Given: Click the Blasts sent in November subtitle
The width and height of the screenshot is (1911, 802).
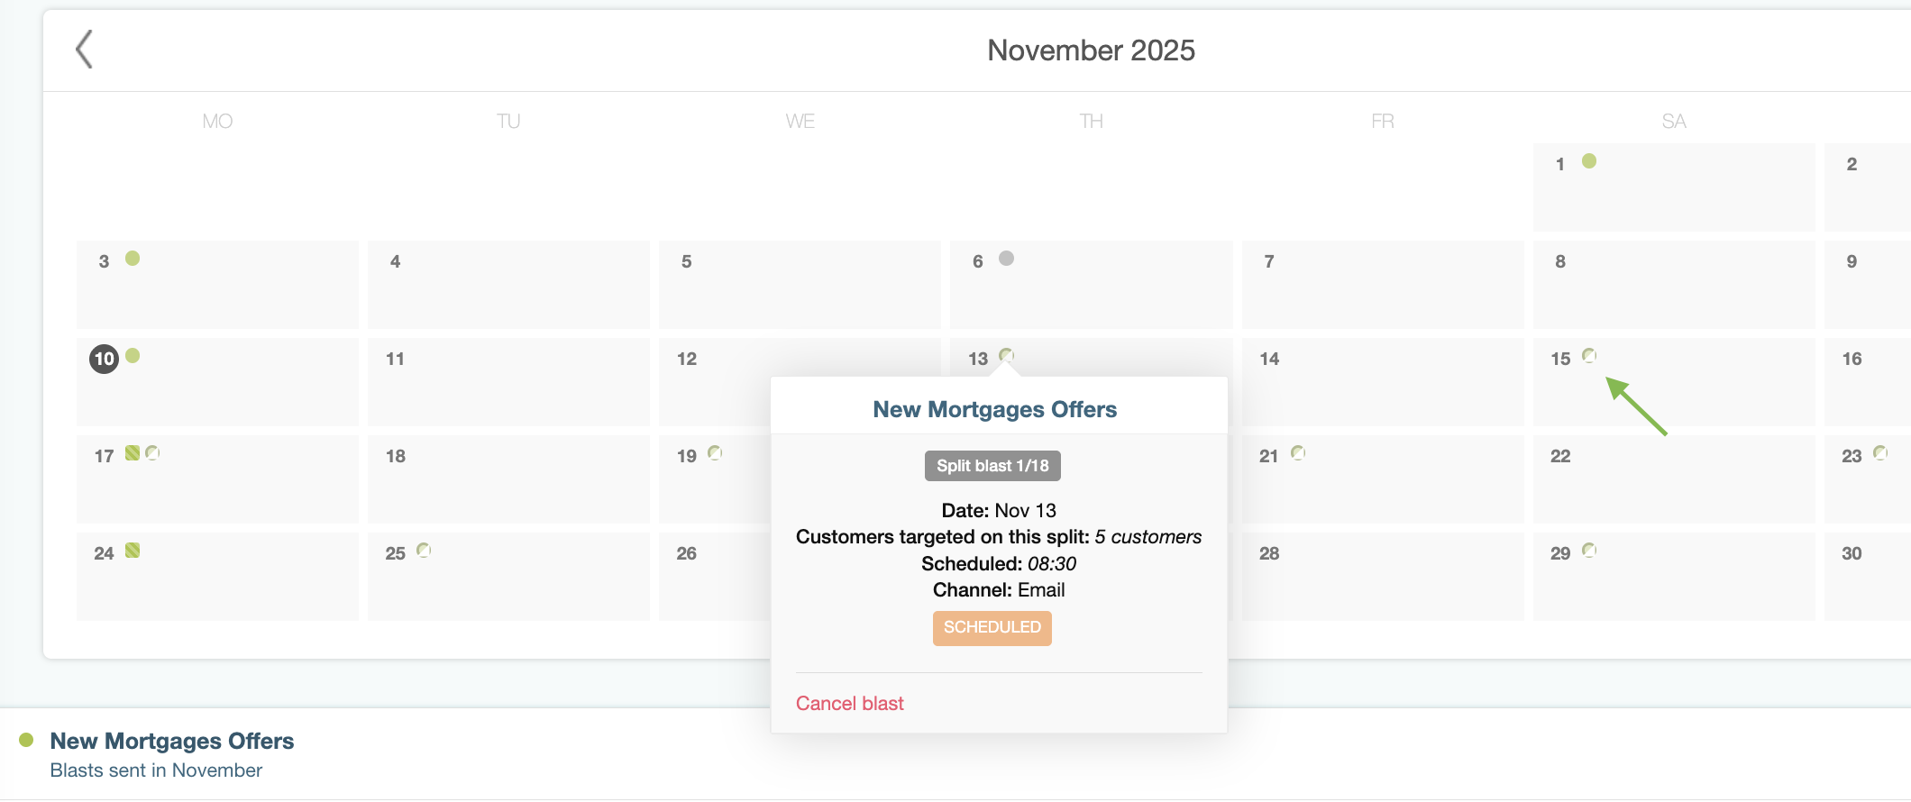Looking at the screenshot, I should click(x=155, y=770).
